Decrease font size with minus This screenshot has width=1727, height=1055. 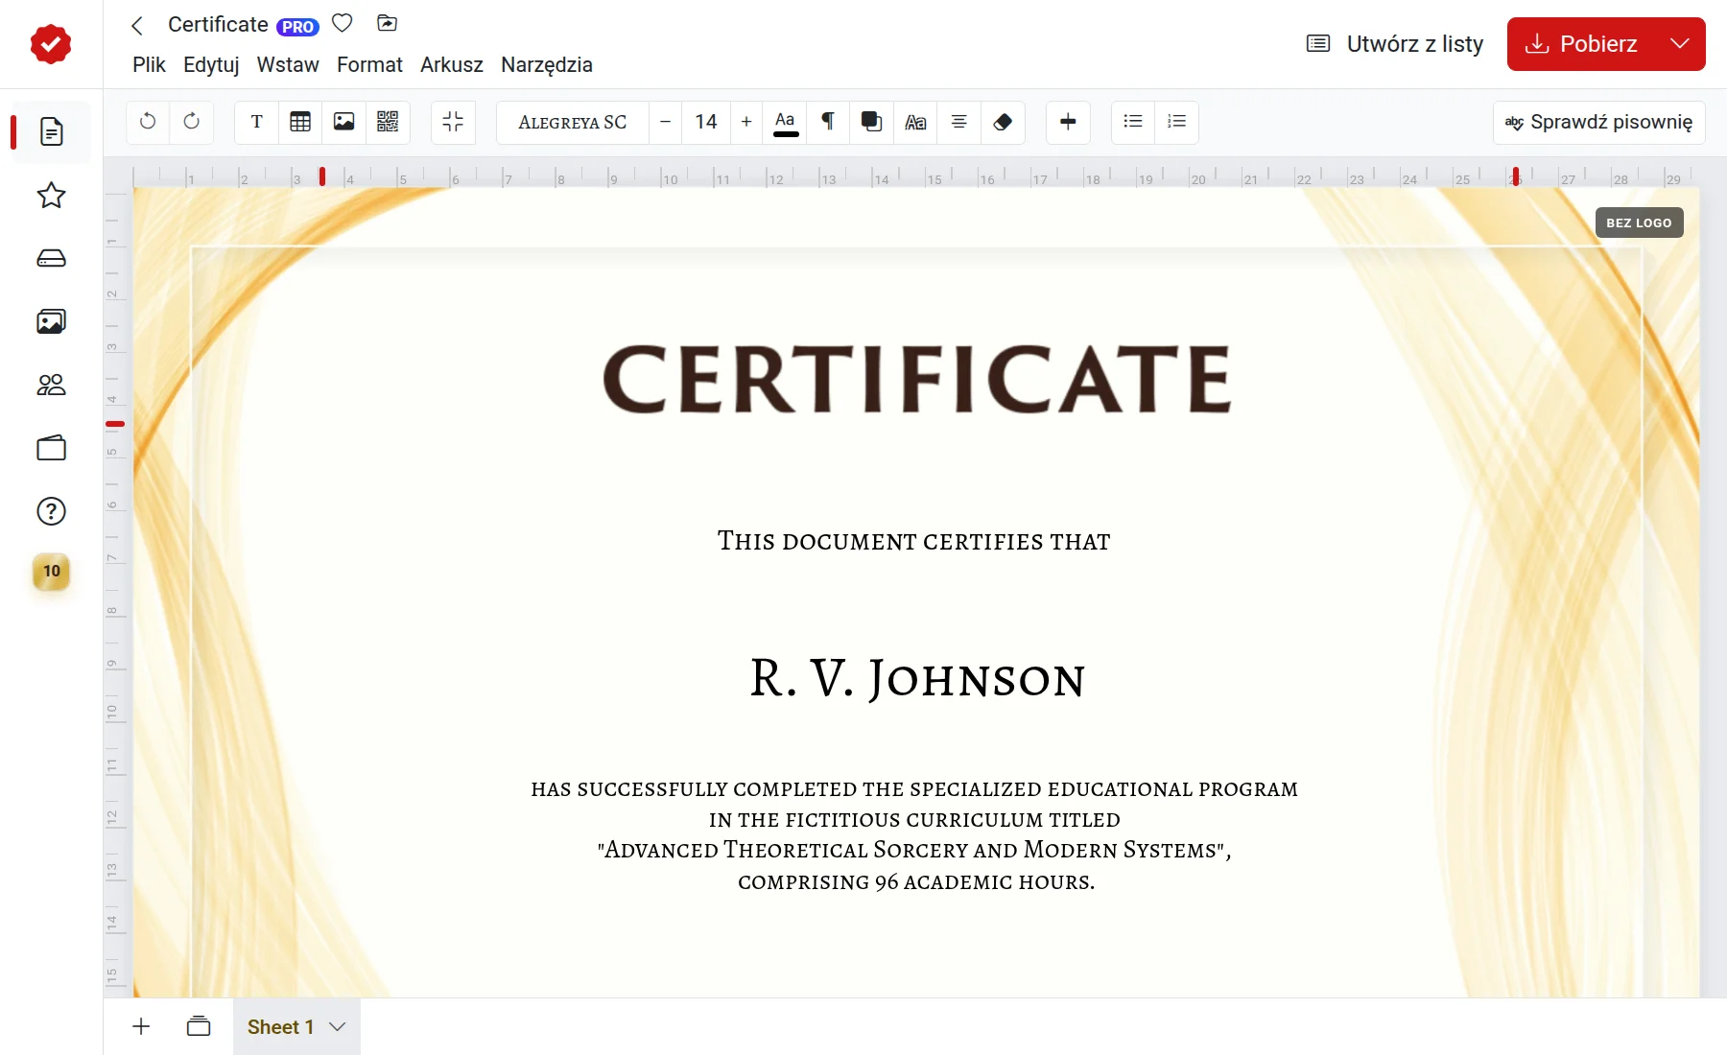tap(665, 122)
